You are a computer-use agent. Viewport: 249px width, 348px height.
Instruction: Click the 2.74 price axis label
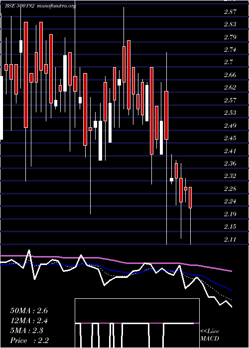pyautogui.click(x=230, y=50)
